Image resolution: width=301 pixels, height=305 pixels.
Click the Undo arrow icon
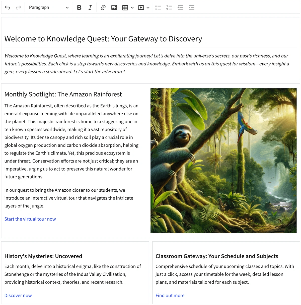point(8,8)
